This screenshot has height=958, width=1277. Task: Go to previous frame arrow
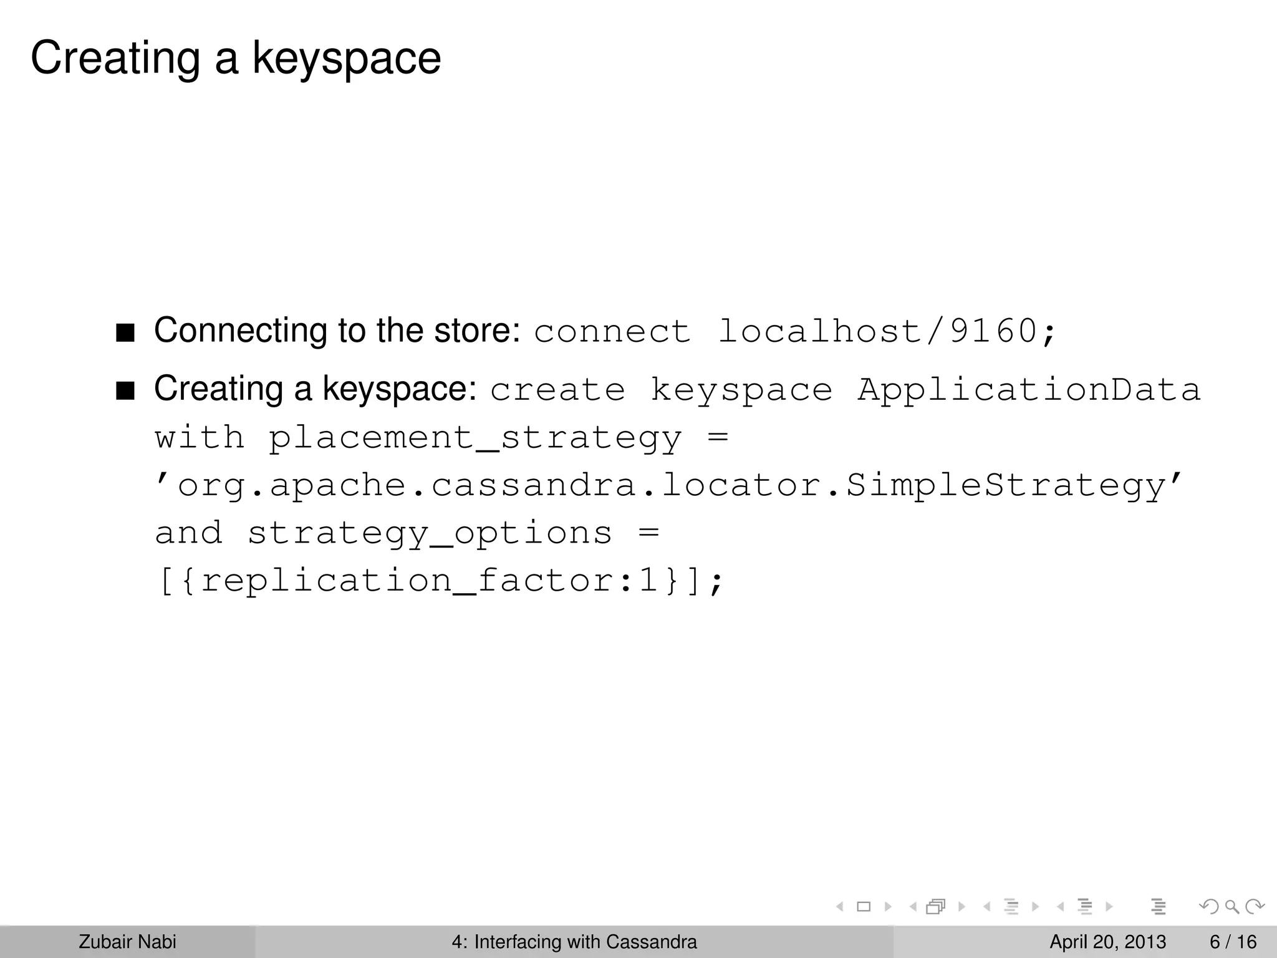(913, 907)
